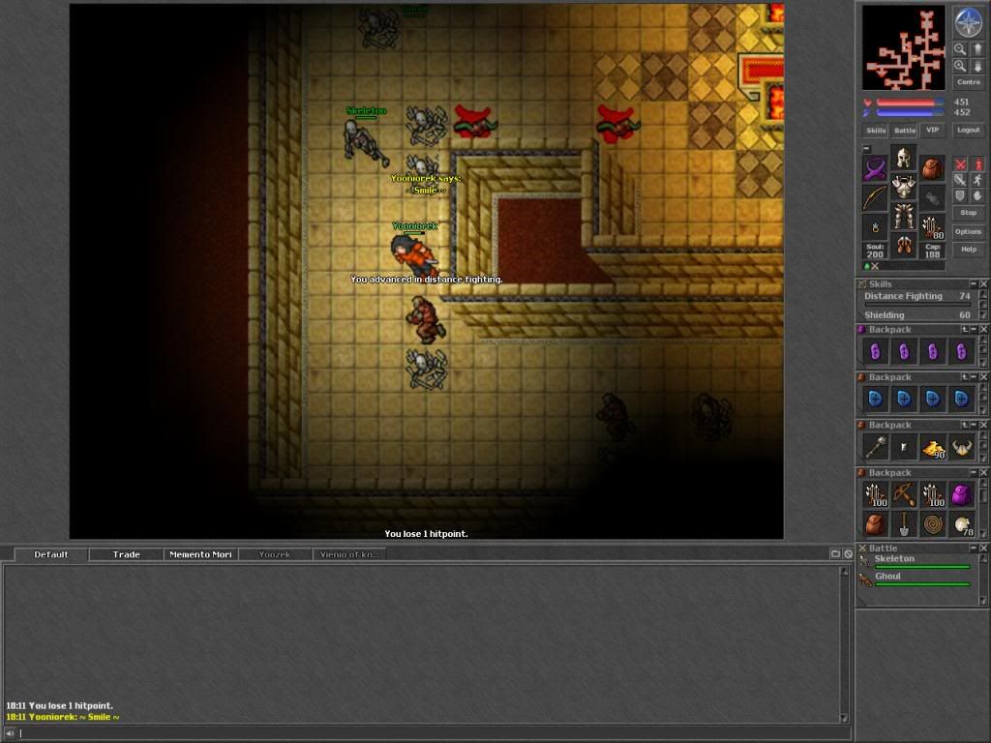The image size is (991, 743).
Task: Open the brown backpack in equipment slot
Action: point(933,168)
